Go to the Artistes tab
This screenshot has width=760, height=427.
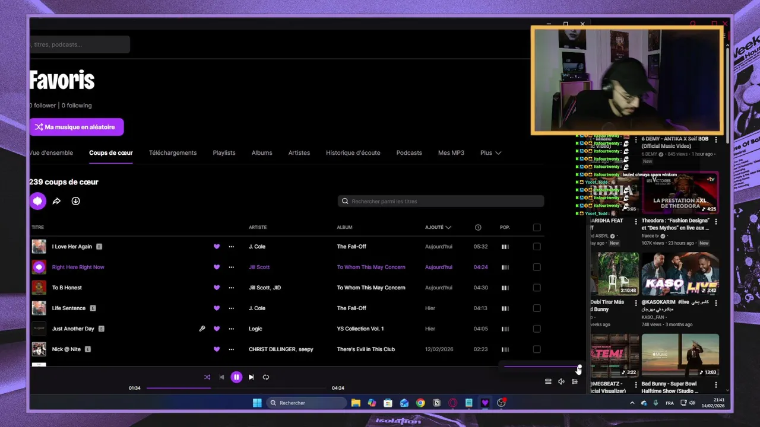[299, 153]
